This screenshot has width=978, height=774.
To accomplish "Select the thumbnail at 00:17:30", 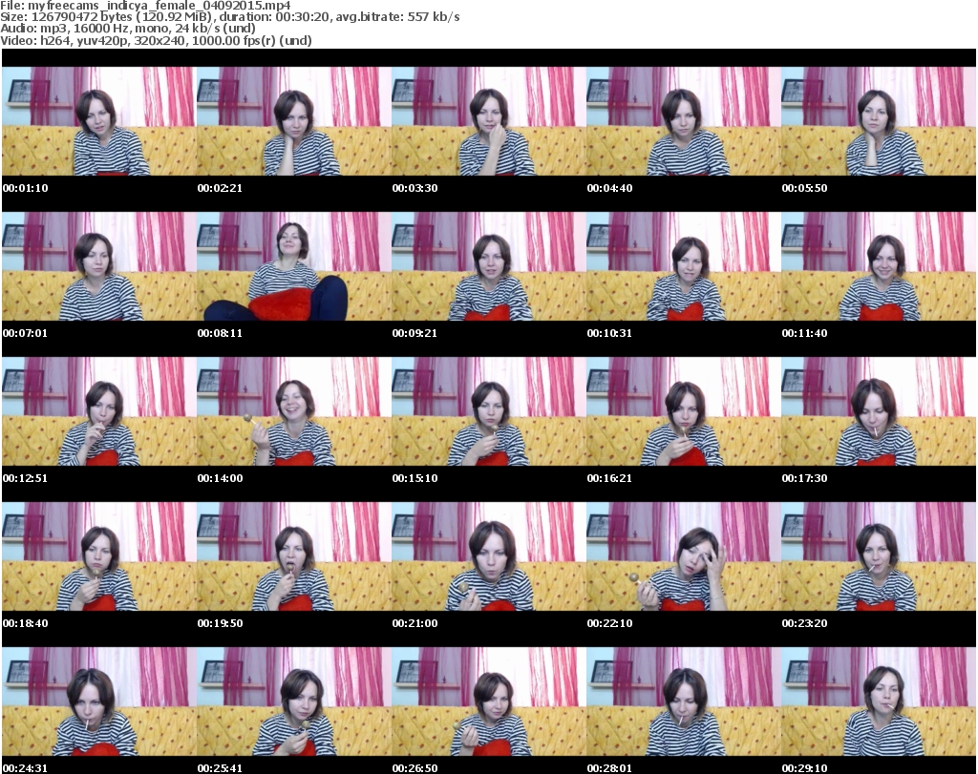I will point(879,411).
